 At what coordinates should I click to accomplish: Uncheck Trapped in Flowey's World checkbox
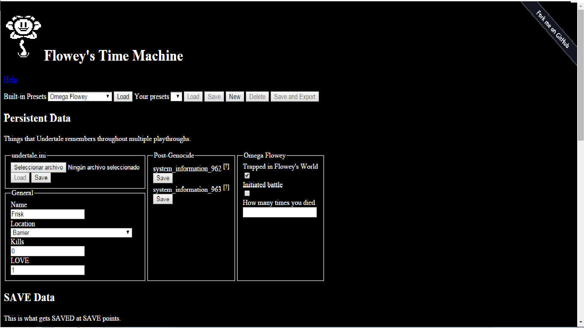point(247,176)
